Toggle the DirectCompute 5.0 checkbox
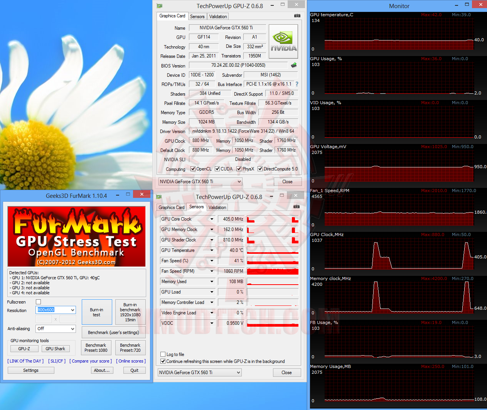 pyautogui.click(x=260, y=169)
